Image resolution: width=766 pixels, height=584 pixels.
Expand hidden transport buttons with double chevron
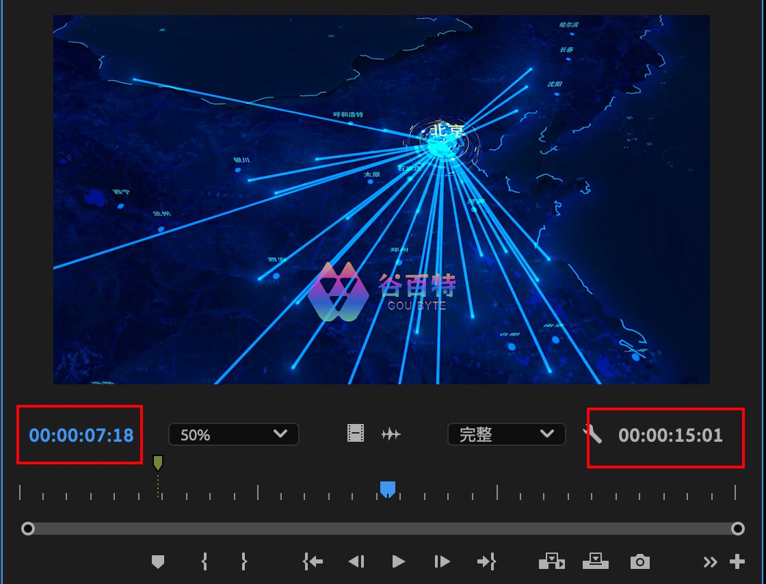click(x=711, y=561)
